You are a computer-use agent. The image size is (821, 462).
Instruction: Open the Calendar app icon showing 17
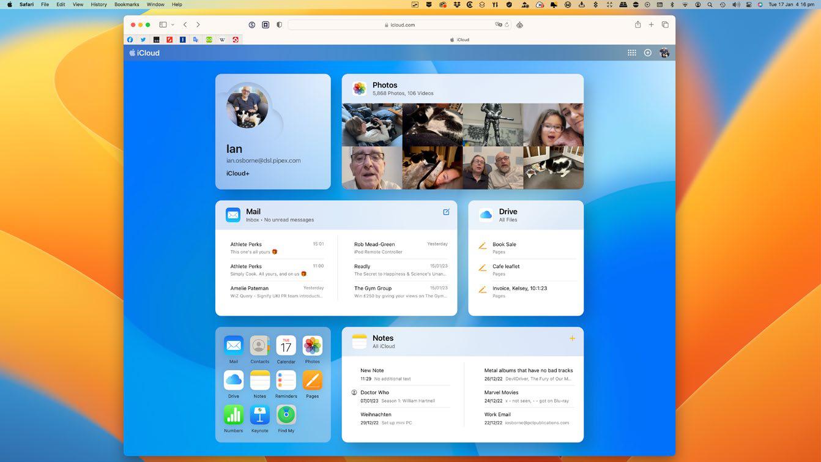click(286, 346)
